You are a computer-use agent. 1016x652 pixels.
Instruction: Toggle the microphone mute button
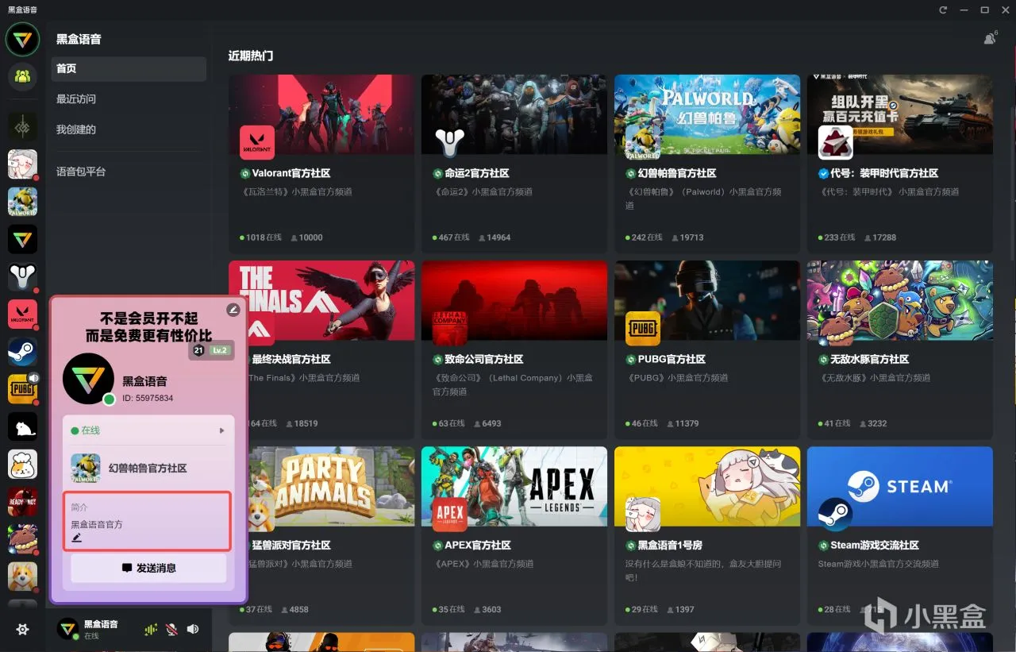point(171,629)
